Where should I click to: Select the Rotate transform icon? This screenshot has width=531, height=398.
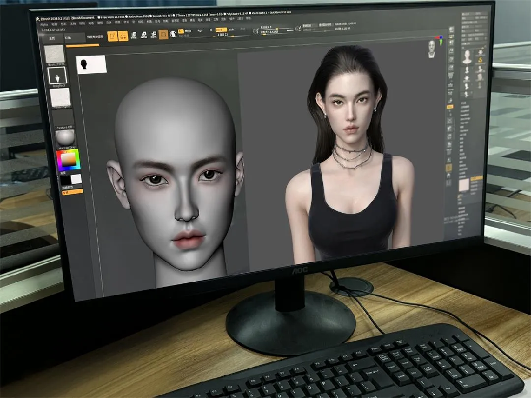coord(153,34)
